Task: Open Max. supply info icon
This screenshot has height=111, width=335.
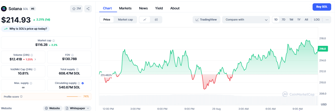Action: (x=31, y=83)
